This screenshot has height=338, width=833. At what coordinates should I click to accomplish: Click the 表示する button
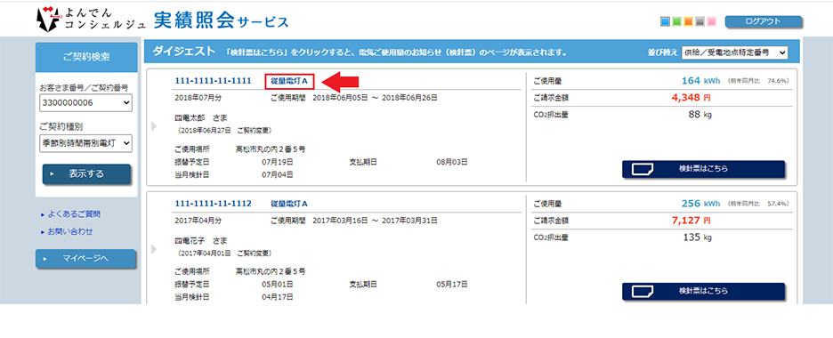click(x=86, y=174)
